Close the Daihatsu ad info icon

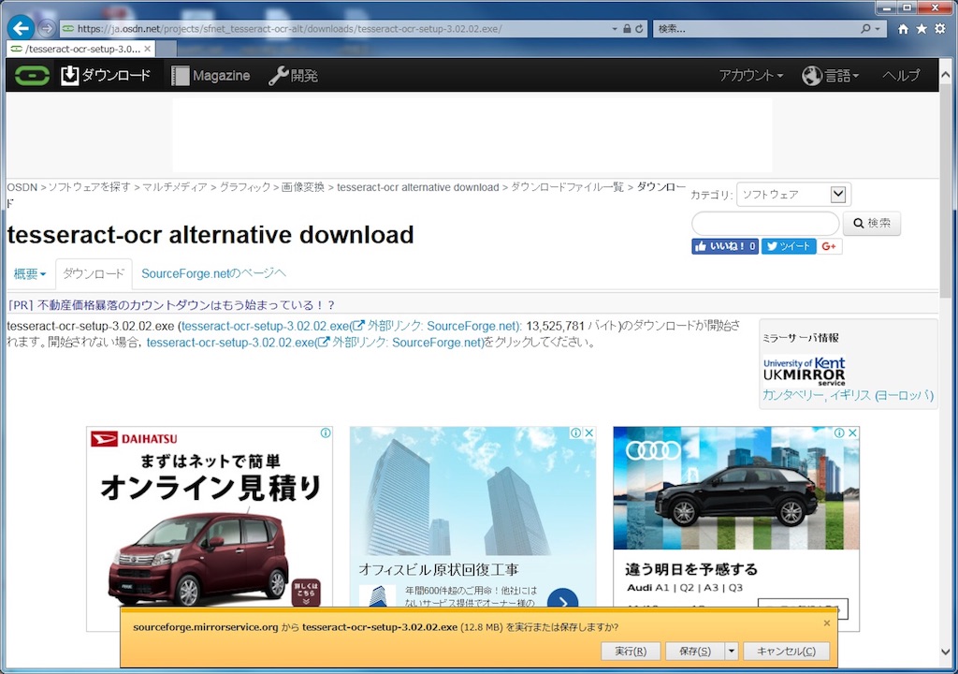(x=326, y=433)
